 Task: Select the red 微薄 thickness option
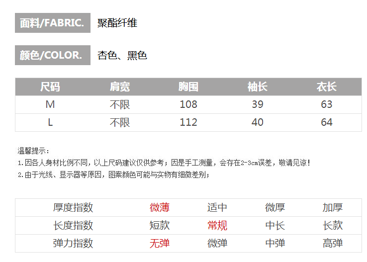[160, 208]
